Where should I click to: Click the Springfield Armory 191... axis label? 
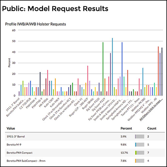(x=123, y=109)
